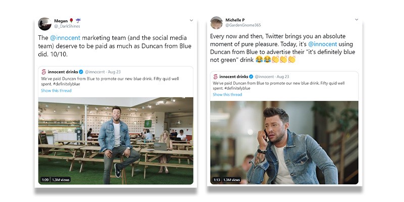The height and width of the screenshot is (202, 404).
Task: Click the 1:13 video duration badge
Action: [x=217, y=180]
